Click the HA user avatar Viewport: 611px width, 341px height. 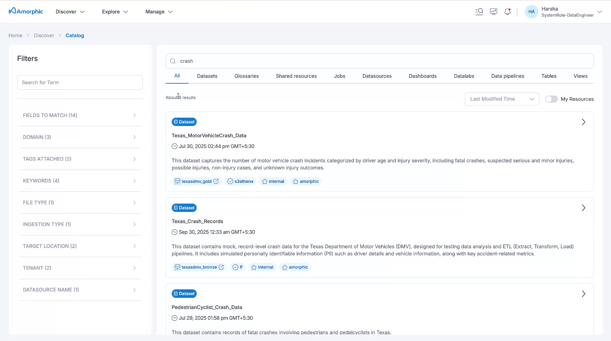[531, 11]
